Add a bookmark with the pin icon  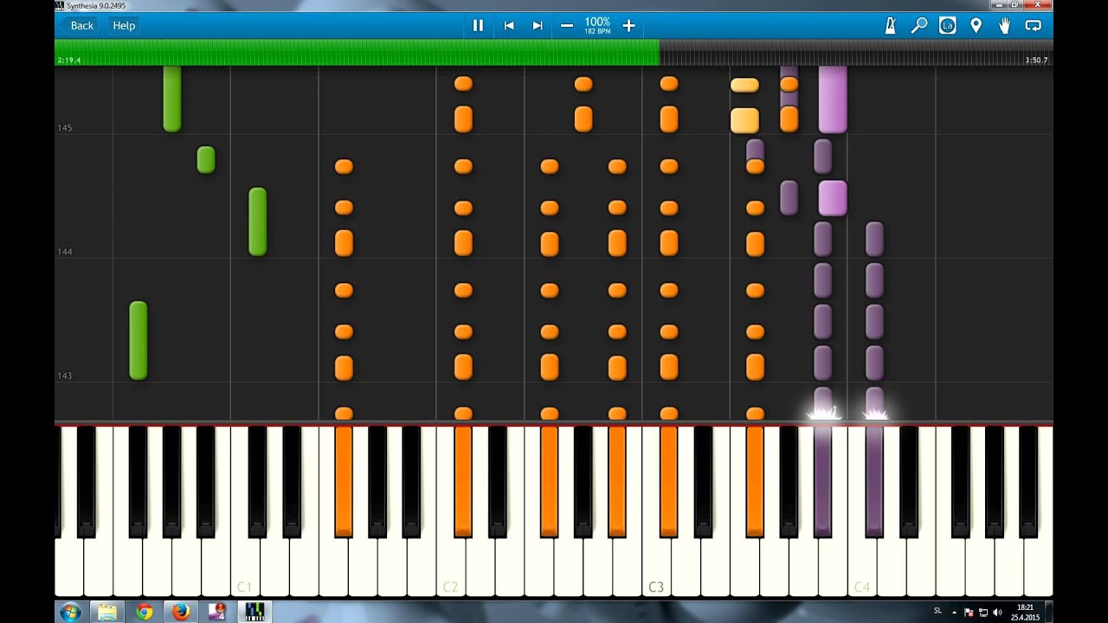coord(976,26)
